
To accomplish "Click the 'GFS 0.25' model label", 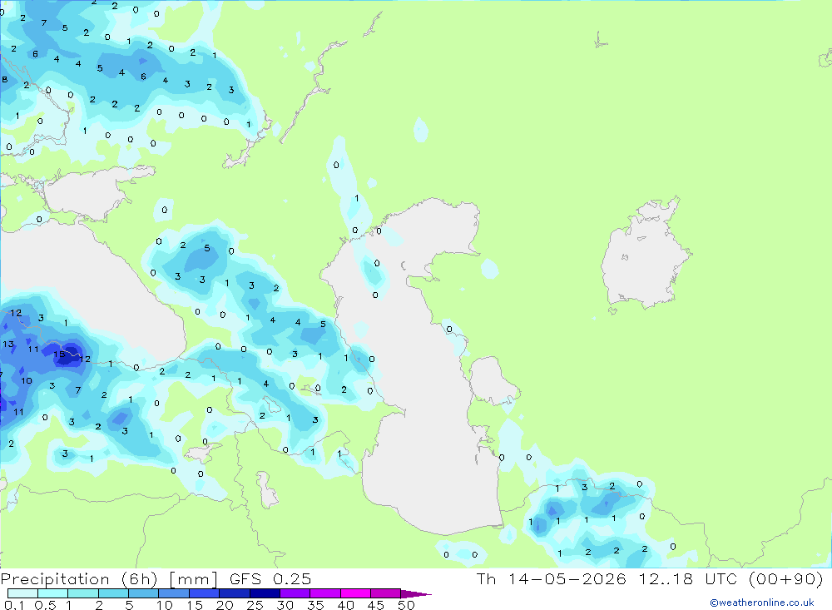I will pyautogui.click(x=270, y=578).
